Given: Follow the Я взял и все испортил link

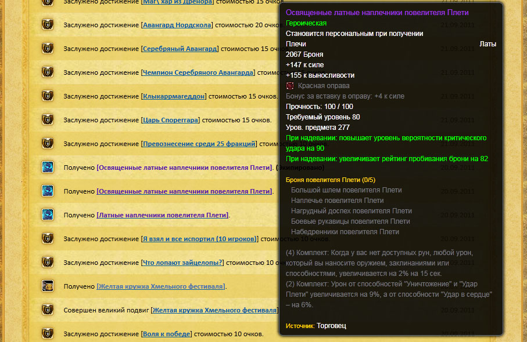Looking at the screenshot, I should pos(200,239).
